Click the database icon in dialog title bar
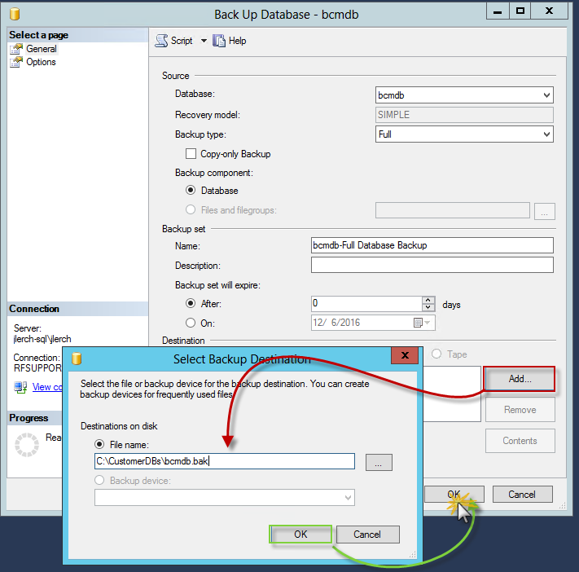Image resolution: width=579 pixels, height=572 pixels. [x=77, y=359]
